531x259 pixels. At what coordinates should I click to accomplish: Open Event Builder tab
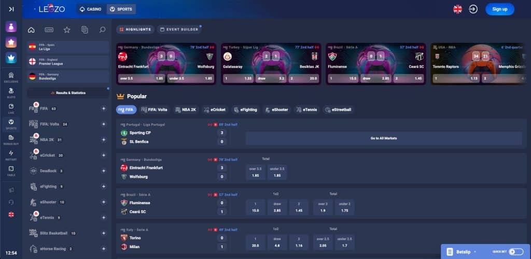tap(178, 29)
